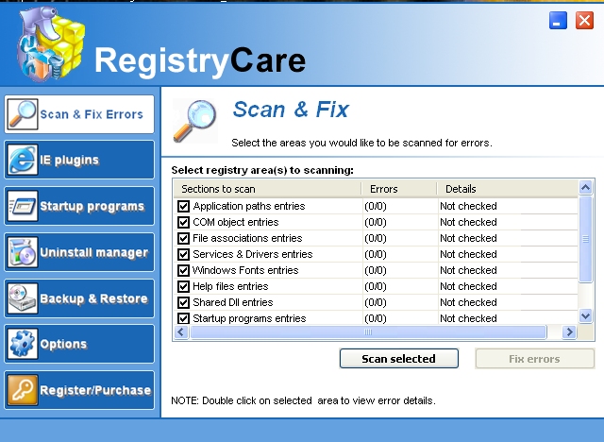Viewport: 604px width, 442px height.
Task: Click the Internet Explorer icon for IE plugins
Action: tap(23, 160)
